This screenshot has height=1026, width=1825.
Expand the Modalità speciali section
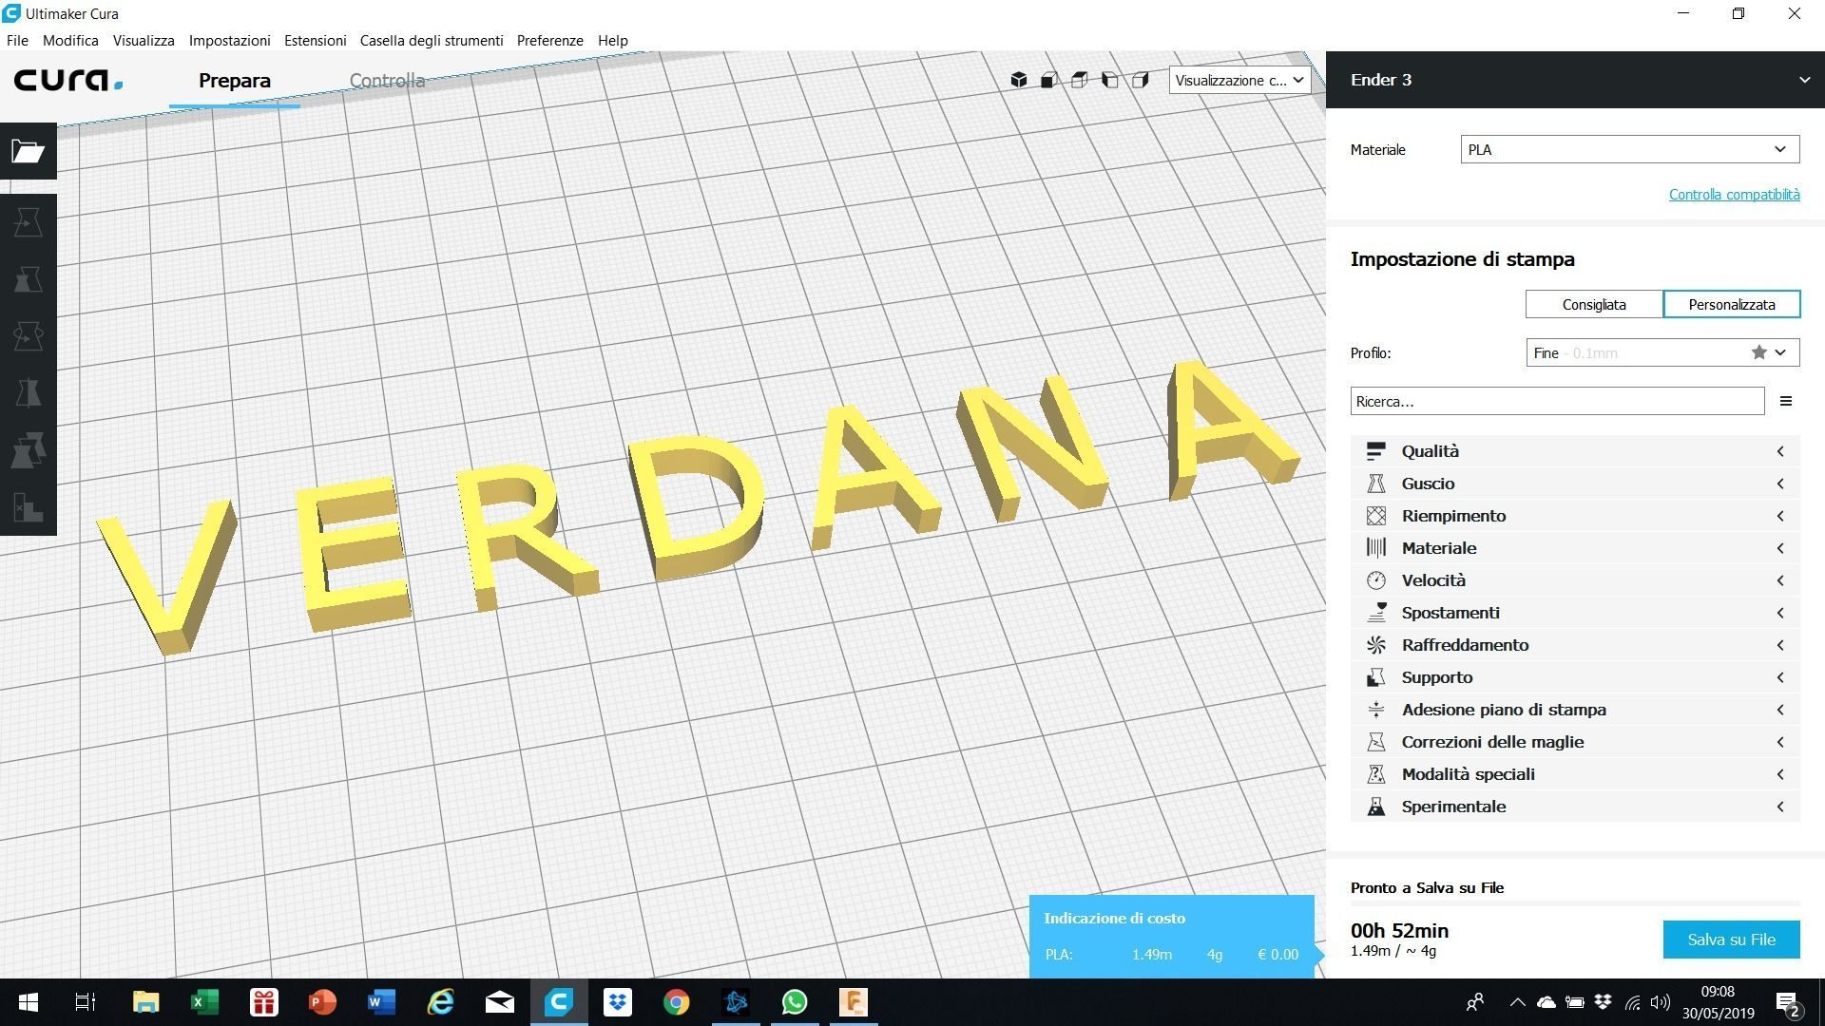point(1575,774)
